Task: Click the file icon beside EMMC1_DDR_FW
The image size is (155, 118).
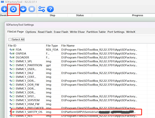Action: [x=11, y=85]
